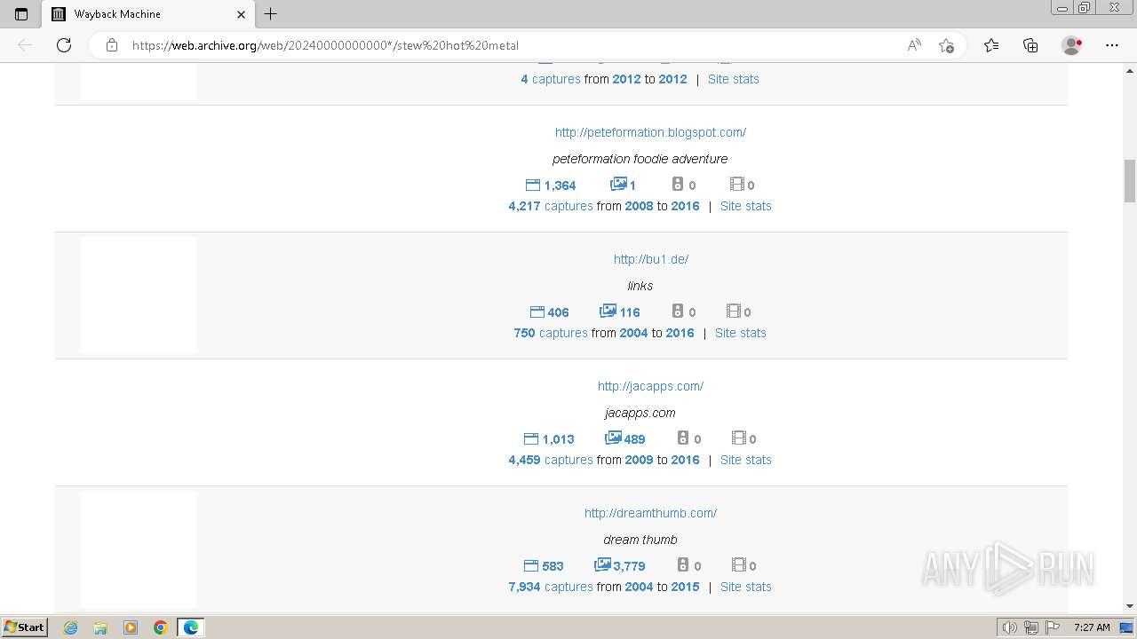Click webpage captures icon for dreamthumb (583)
The image size is (1137, 639).
pyautogui.click(x=531, y=566)
